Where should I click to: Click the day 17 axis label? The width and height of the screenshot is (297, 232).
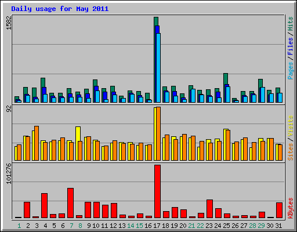tap(157, 226)
